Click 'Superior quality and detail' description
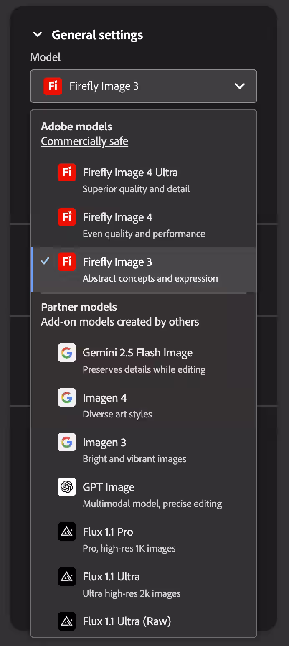 coord(136,189)
